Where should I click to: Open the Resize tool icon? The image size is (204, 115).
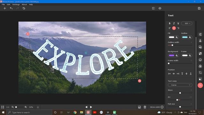click(200, 79)
